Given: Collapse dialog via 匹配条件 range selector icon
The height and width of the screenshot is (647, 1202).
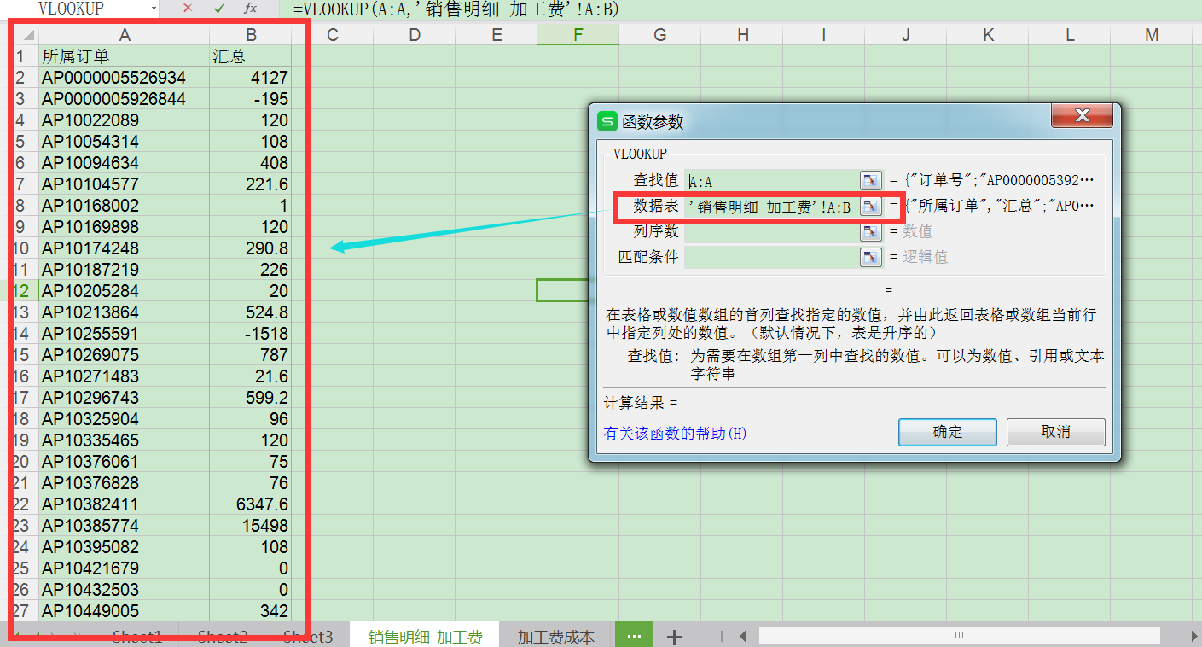Looking at the screenshot, I should coord(870,257).
